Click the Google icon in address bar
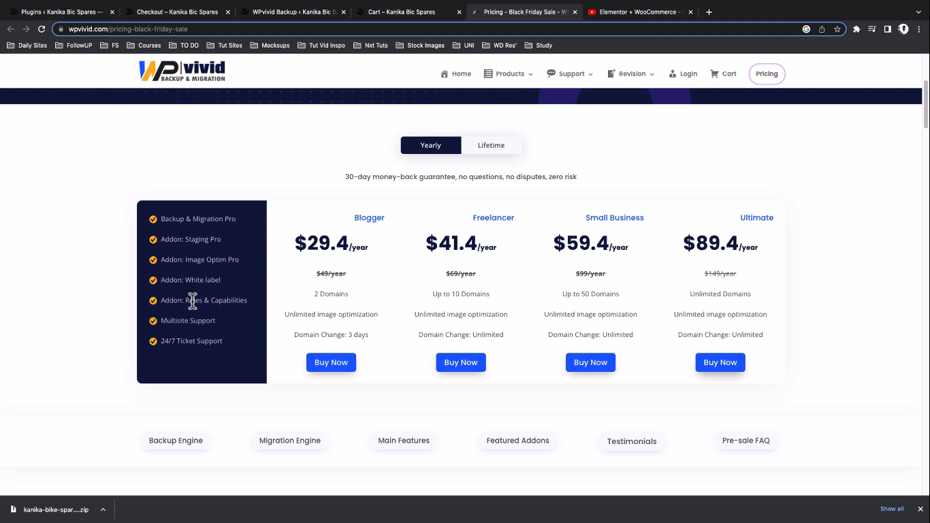The image size is (930, 523). pyautogui.click(x=806, y=29)
